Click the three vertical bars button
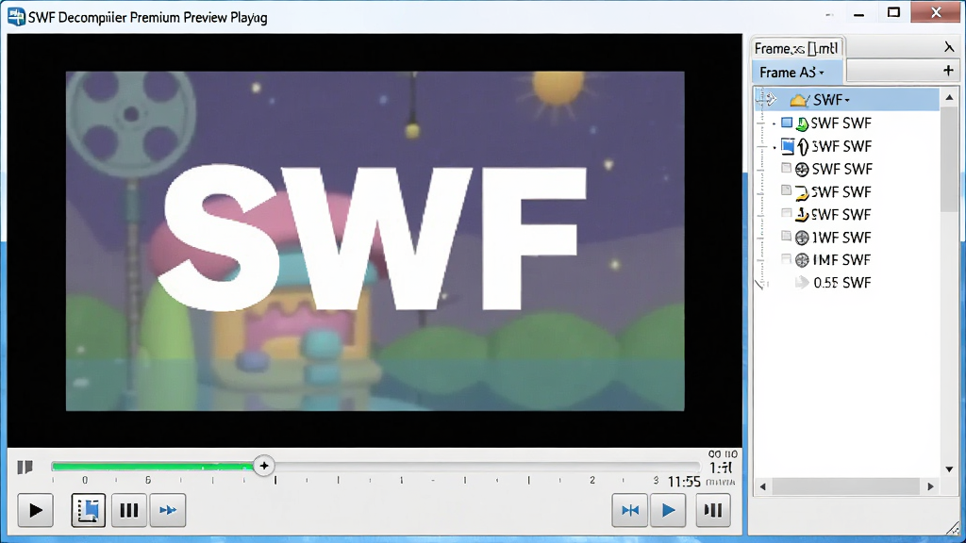This screenshot has height=543, width=966. 128,510
